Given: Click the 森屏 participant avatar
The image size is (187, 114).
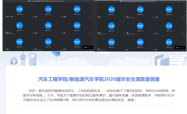Looking at the screenshot, I should click(112, 9).
